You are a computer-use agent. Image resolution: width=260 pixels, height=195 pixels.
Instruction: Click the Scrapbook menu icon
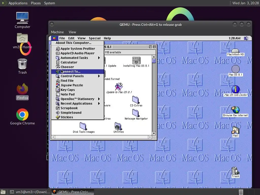point(58,108)
